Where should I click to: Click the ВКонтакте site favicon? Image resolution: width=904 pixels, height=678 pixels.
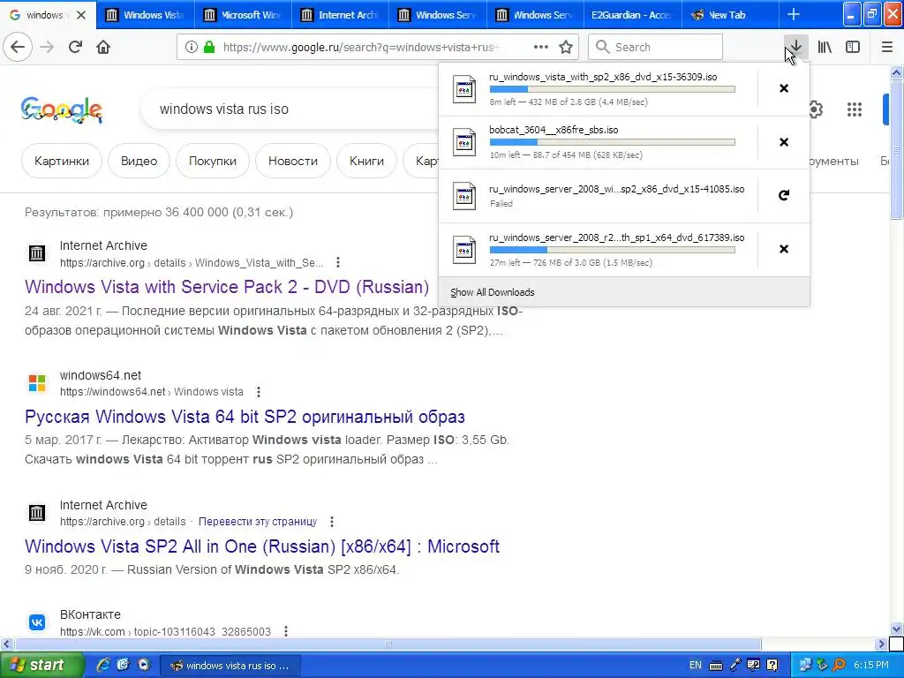point(37,622)
